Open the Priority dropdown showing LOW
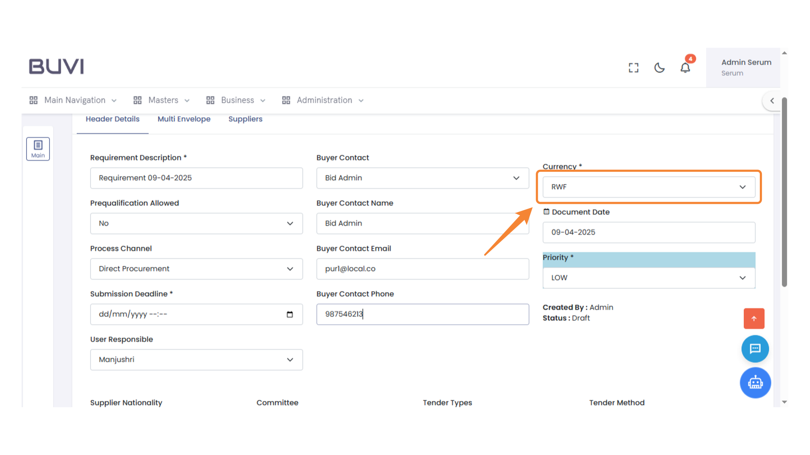This screenshot has width=810, height=455. pos(648,278)
